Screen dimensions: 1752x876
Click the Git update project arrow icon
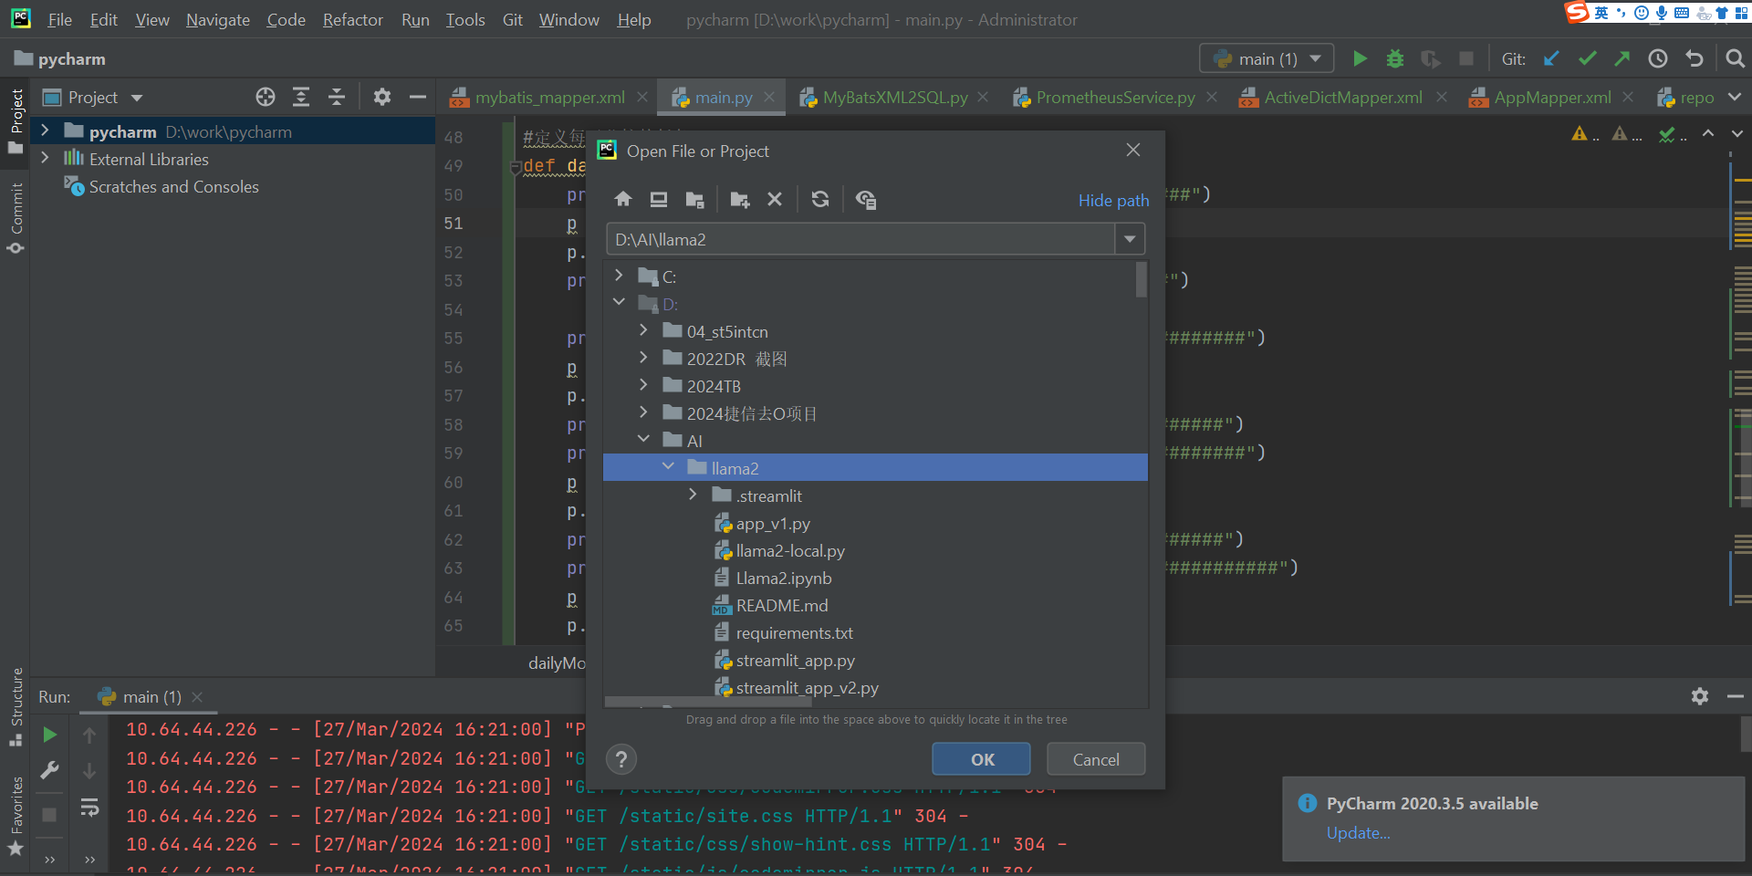pyautogui.click(x=1551, y=59)
